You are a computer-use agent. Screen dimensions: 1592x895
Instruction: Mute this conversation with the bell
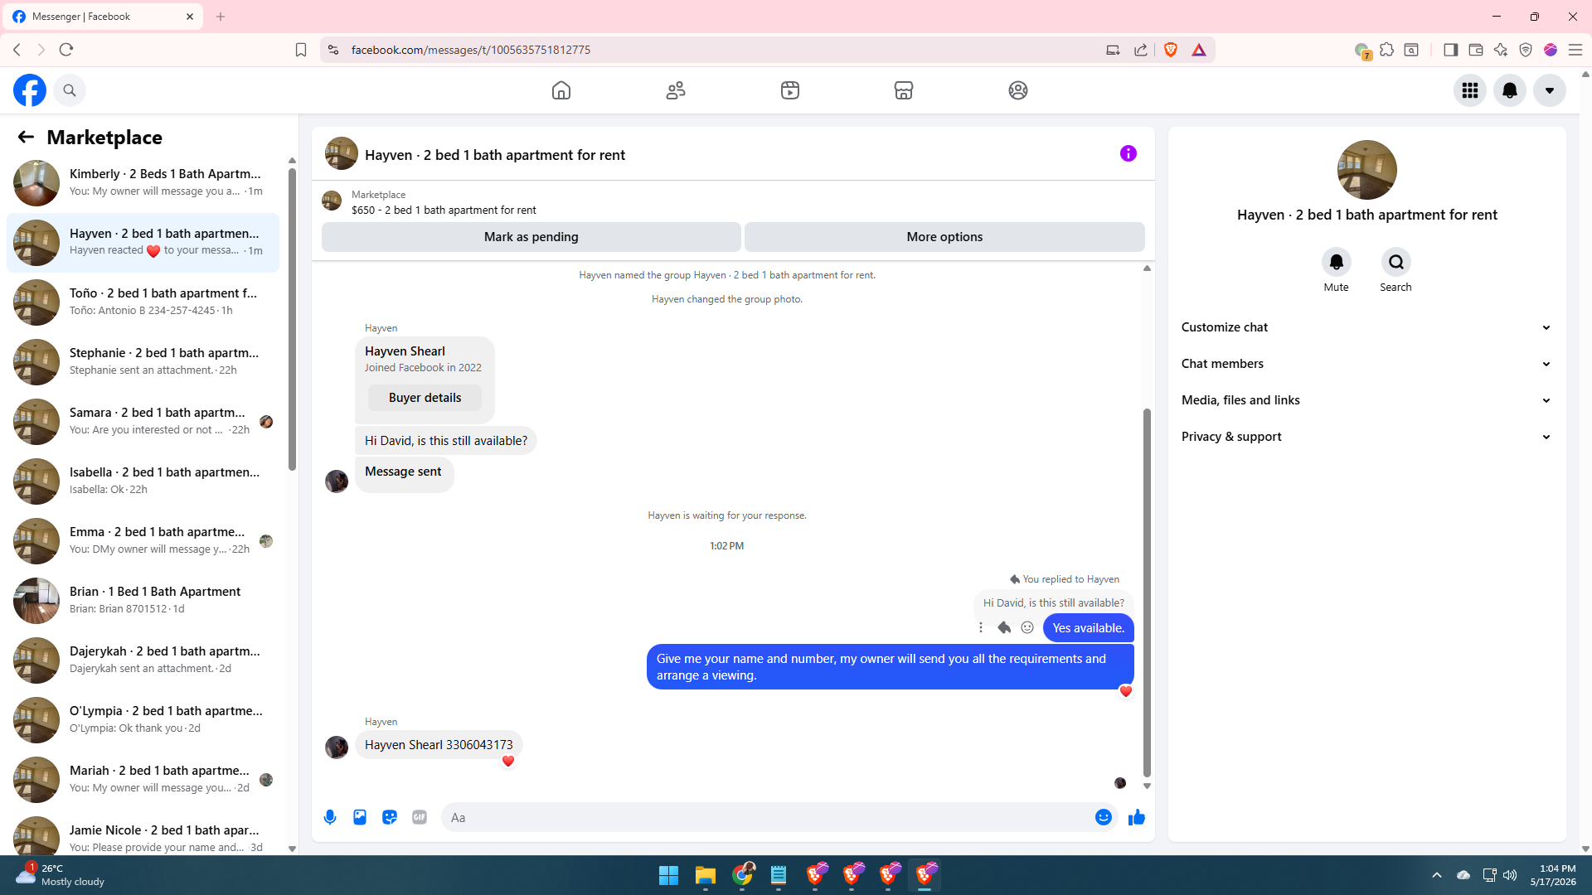[x=1337, y=262]
